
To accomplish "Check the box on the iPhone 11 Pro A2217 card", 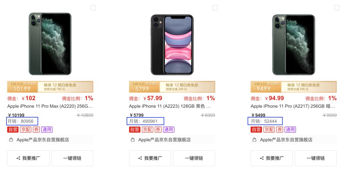I will pyautogui.click(x=337, y=8).
